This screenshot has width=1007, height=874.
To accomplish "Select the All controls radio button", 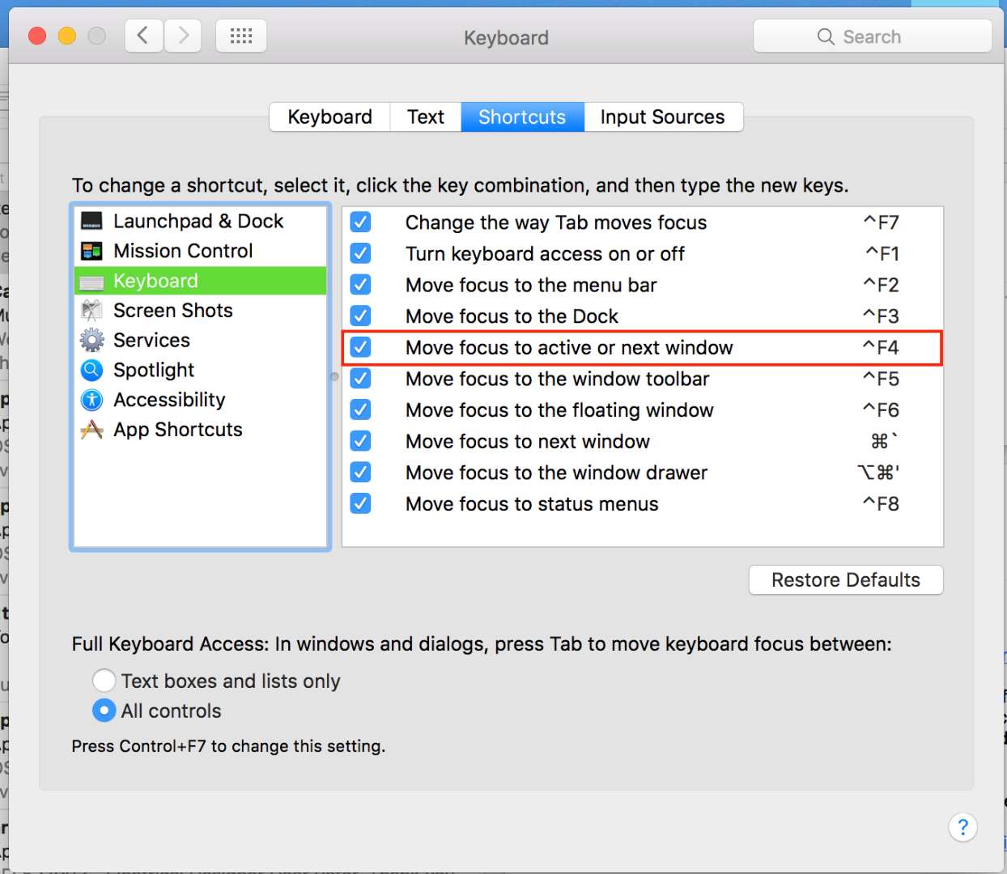I will coord(104,711).
